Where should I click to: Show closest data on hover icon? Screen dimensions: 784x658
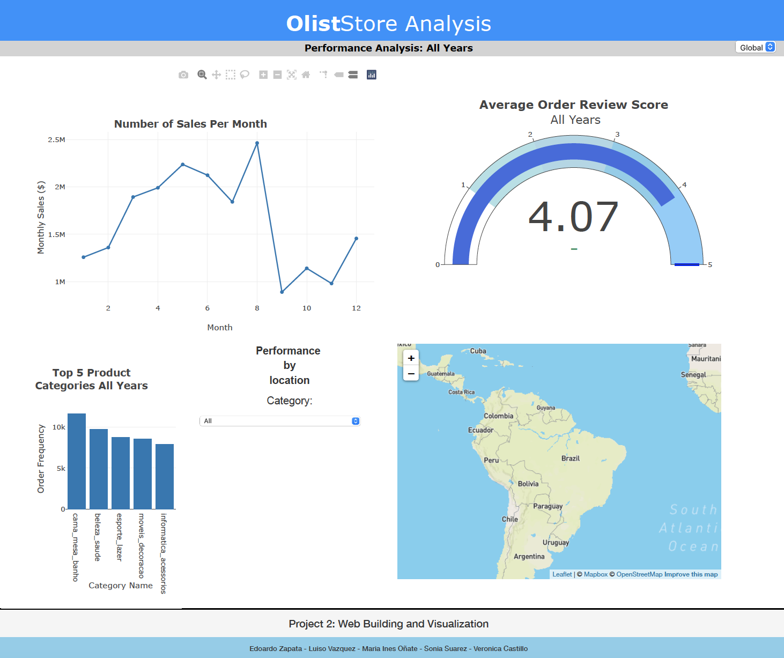tap(339, 75)
